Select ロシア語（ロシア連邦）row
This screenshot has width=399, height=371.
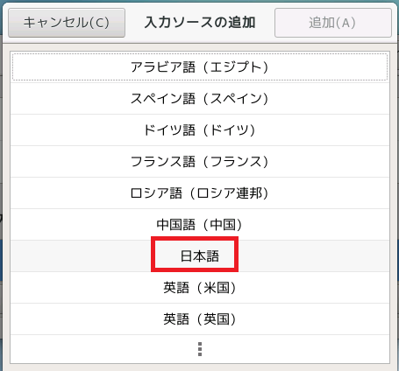[x=200, y=193]
